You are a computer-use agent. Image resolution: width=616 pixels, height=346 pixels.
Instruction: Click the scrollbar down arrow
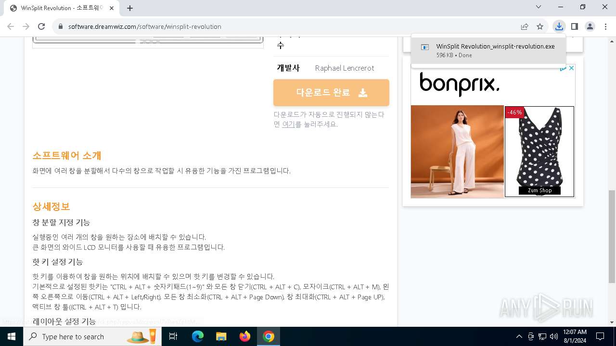[x=612, y=322]
